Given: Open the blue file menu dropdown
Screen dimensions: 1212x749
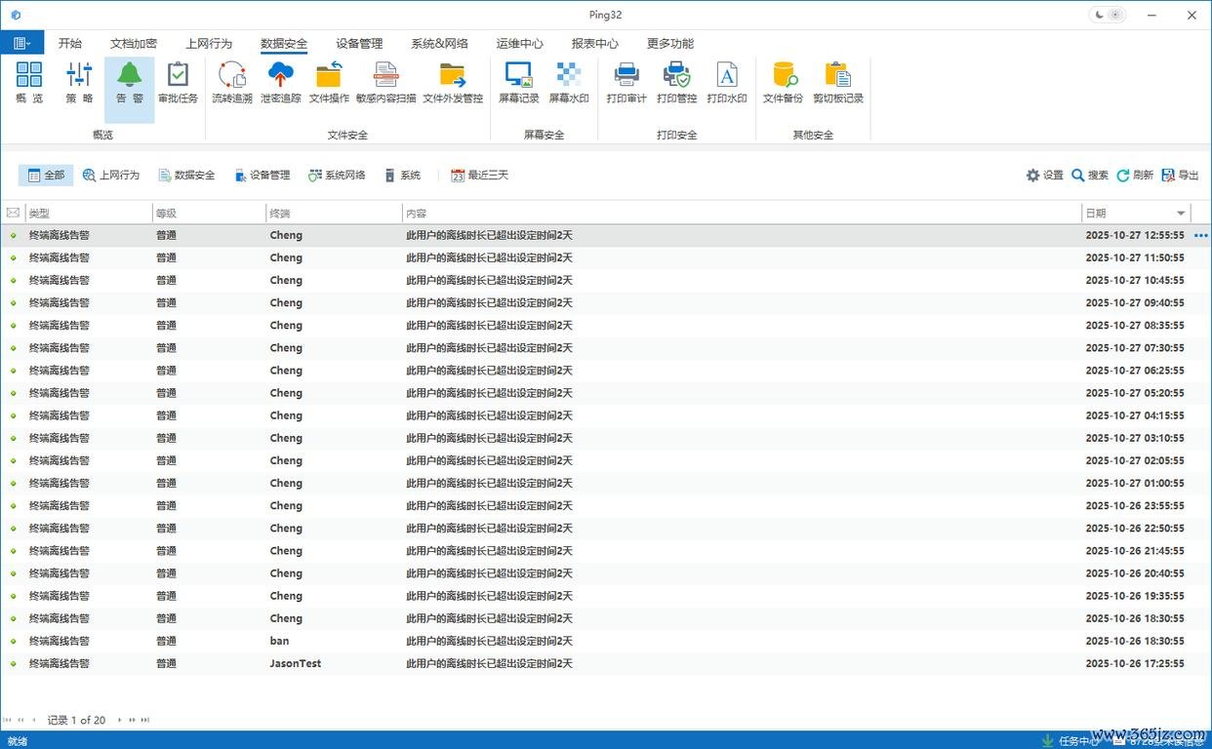Looking at the screenshot, I should [21, 43].
